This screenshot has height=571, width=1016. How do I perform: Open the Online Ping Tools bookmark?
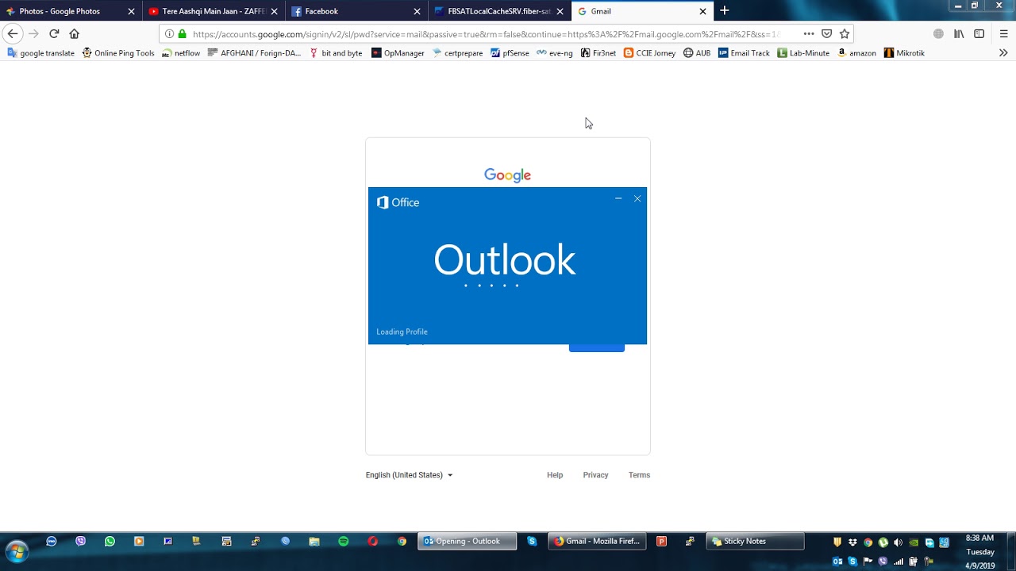[x=118, y=53]
